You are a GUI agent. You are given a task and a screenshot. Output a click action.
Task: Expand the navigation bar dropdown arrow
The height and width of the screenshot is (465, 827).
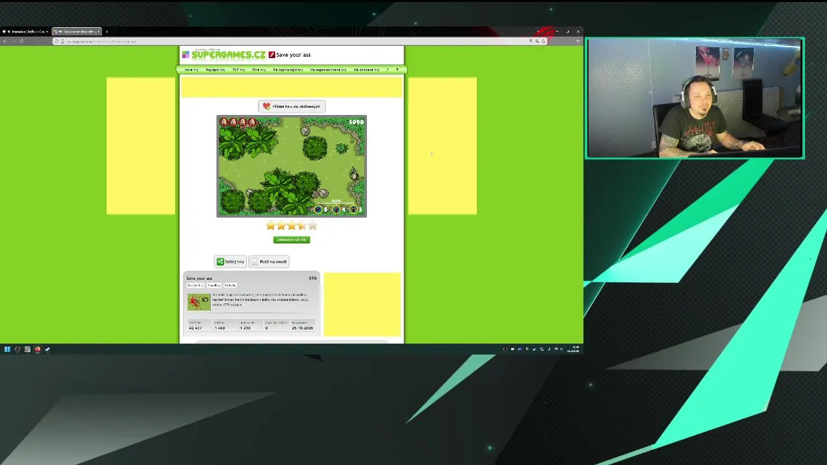point(397,70)
